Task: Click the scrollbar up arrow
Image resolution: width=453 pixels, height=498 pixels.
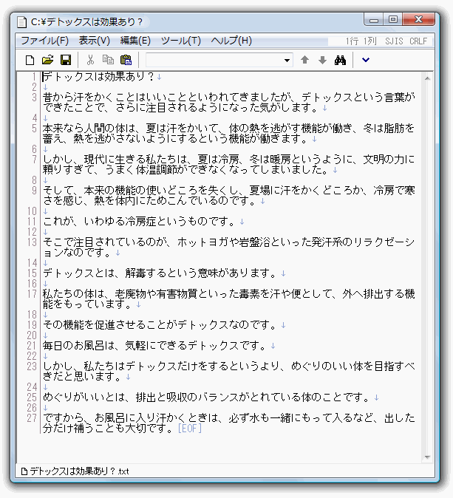Action: coord(427,78)
